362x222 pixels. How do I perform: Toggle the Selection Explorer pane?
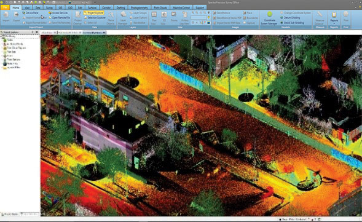(x=95, y=18)
